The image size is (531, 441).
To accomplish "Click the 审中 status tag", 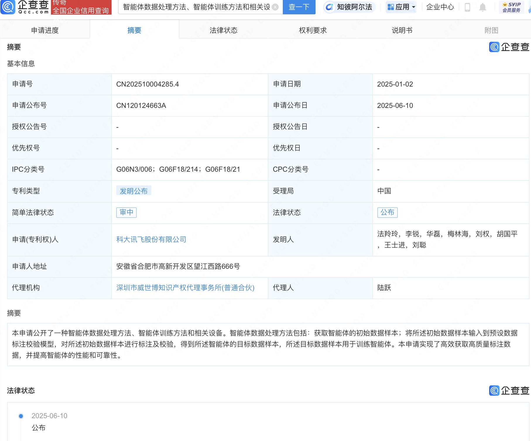I will [x=126, y=212].
